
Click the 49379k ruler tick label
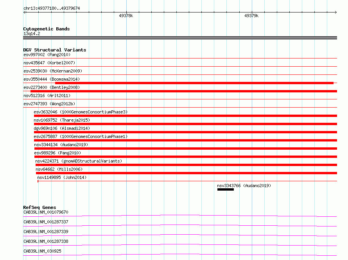251,16
